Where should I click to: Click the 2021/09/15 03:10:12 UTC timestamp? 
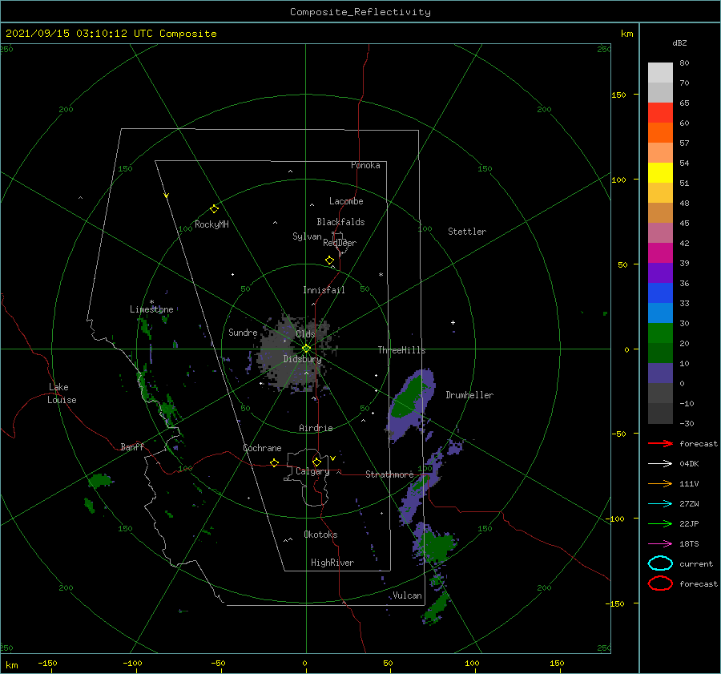[111, 34]
